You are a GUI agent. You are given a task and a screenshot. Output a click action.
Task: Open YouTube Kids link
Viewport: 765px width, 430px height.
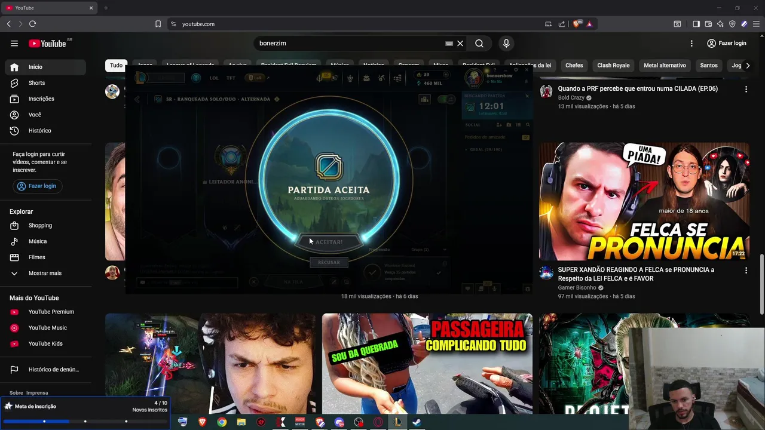tap(45, 343)
